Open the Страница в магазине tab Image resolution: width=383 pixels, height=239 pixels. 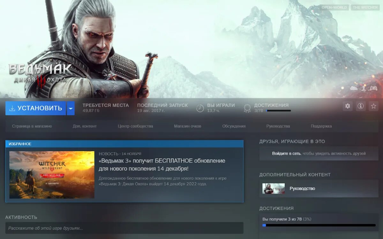(32, 126)
